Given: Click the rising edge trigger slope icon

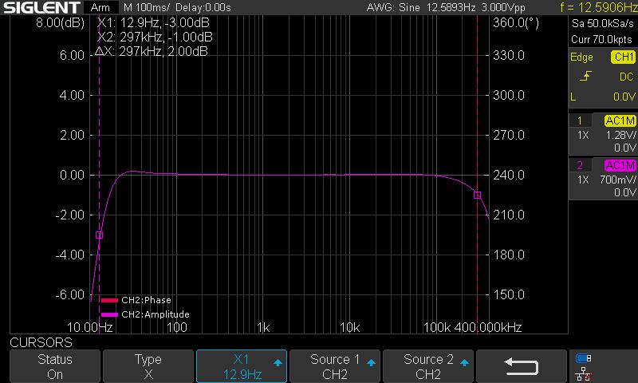Looking at the screenshot, I should [x=585, y=76].
